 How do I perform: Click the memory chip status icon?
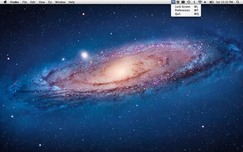183,2
